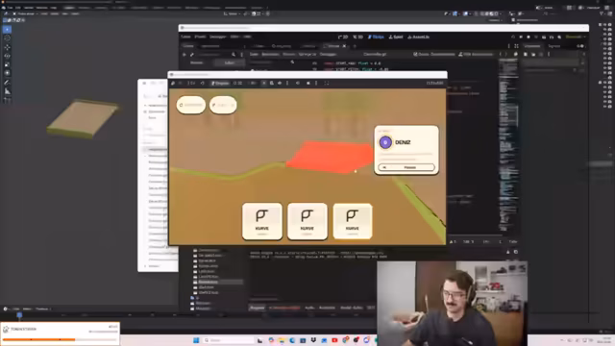
Task: Select the Scale tool in Blender toolbar
Action: coord(7,64)
